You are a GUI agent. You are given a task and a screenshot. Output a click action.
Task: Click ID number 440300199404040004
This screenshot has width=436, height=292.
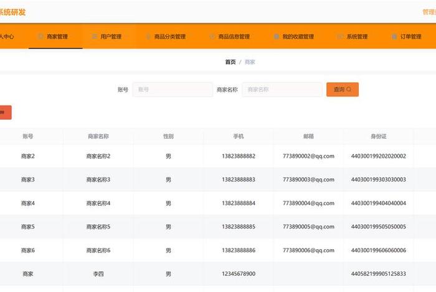tap(379, 203)
